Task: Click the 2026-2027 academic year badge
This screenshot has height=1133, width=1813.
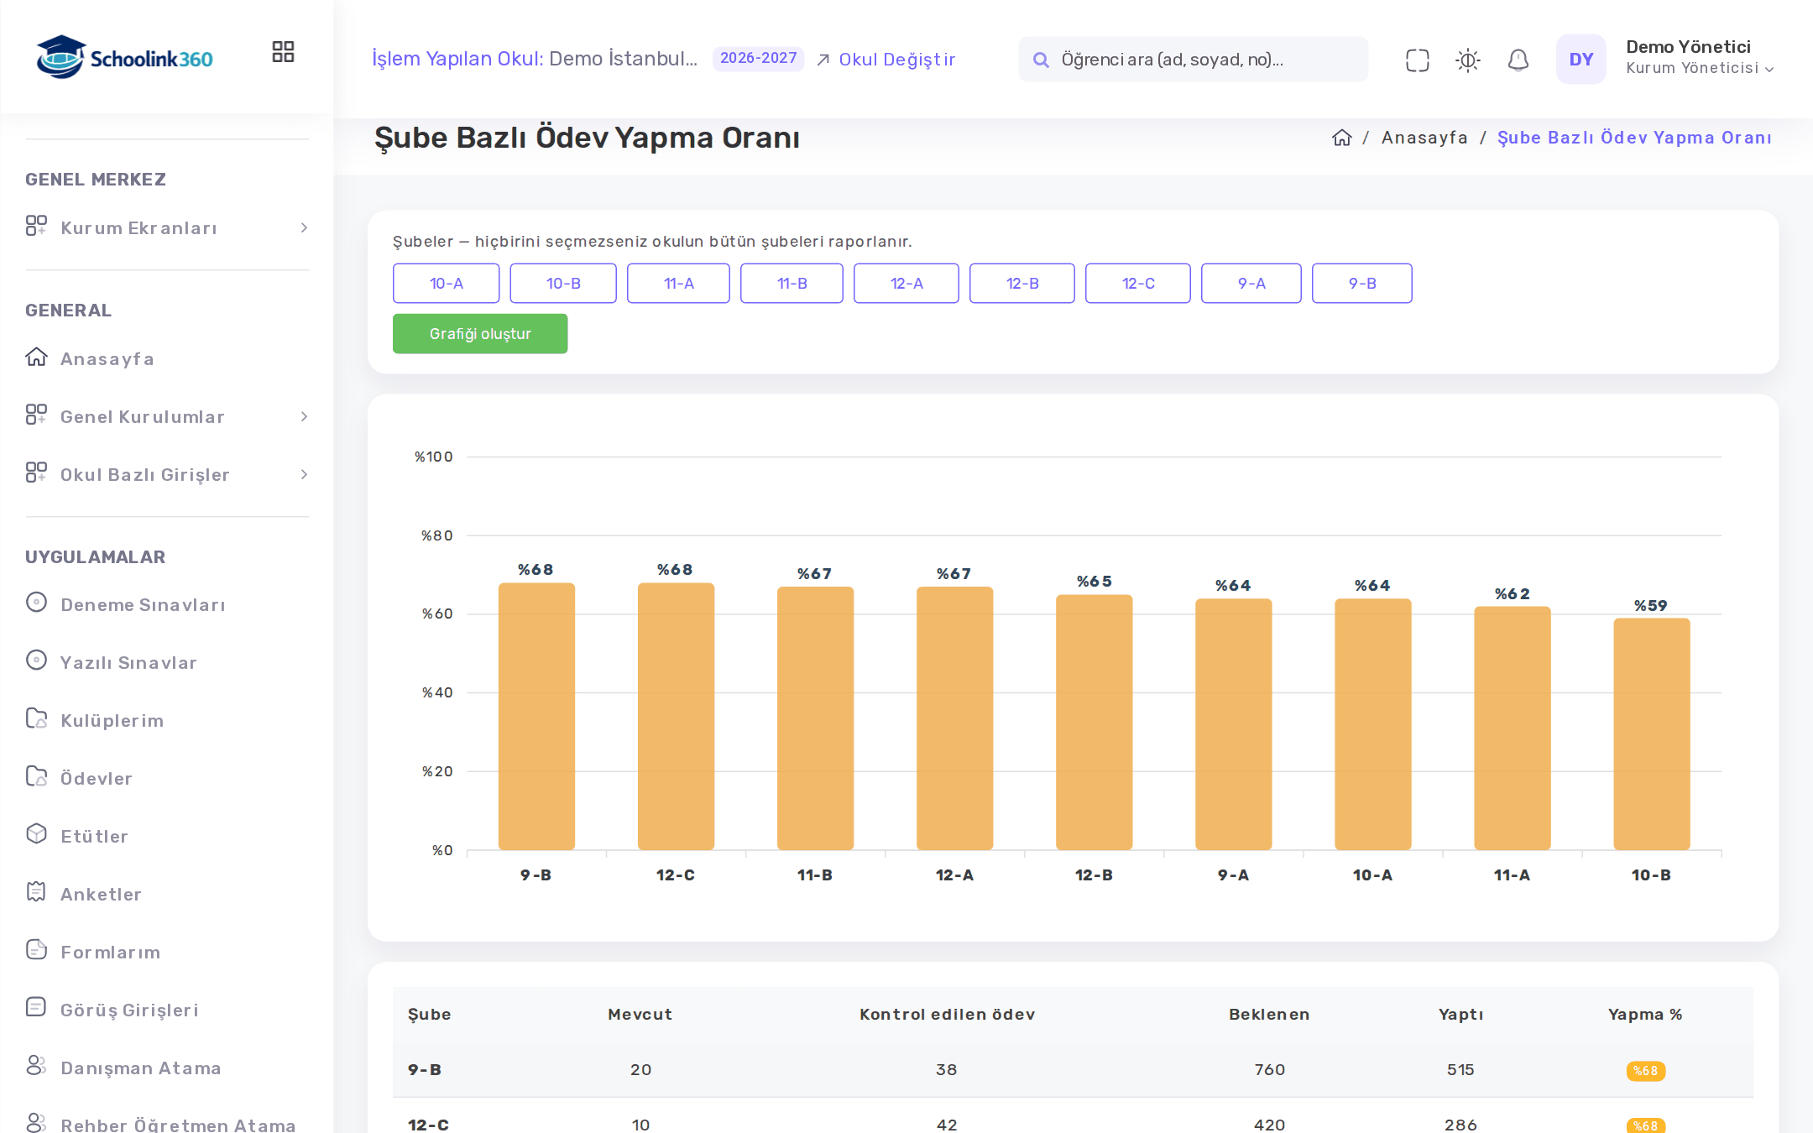Action: (758, 59)
